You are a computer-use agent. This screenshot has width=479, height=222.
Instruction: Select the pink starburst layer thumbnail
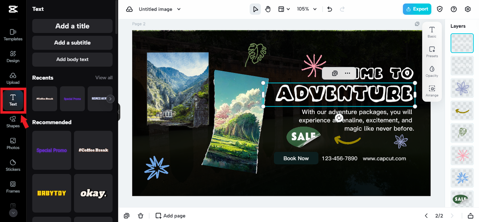(462, 155)
